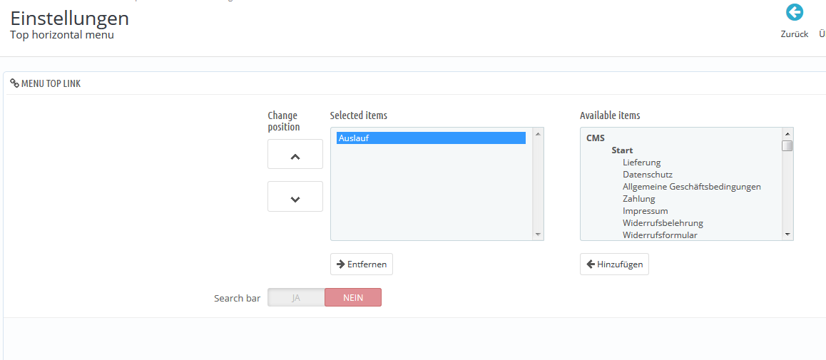Select Auslauf in Selected items list
Viewport: 826px width, 360px height.
(431, 138)
